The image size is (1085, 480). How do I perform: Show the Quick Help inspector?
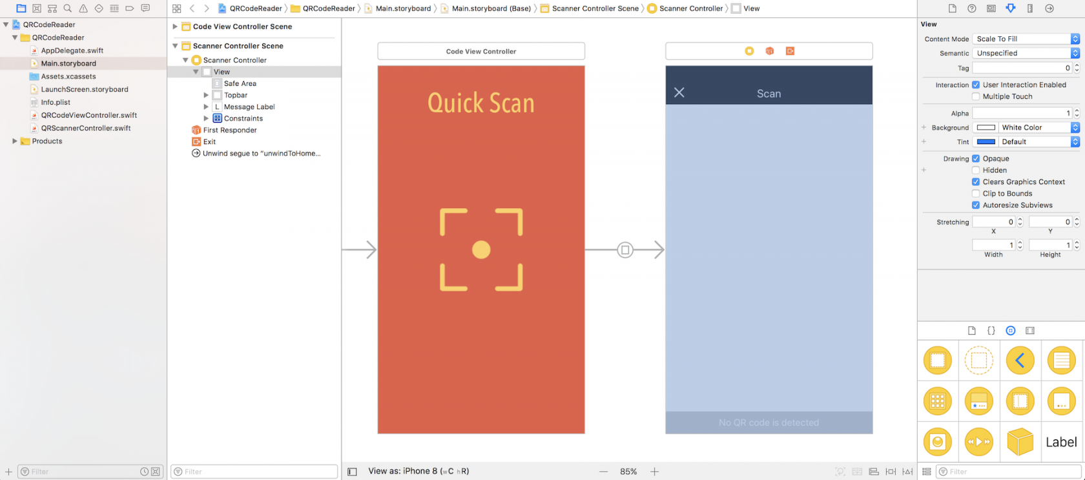coord(972,8)
